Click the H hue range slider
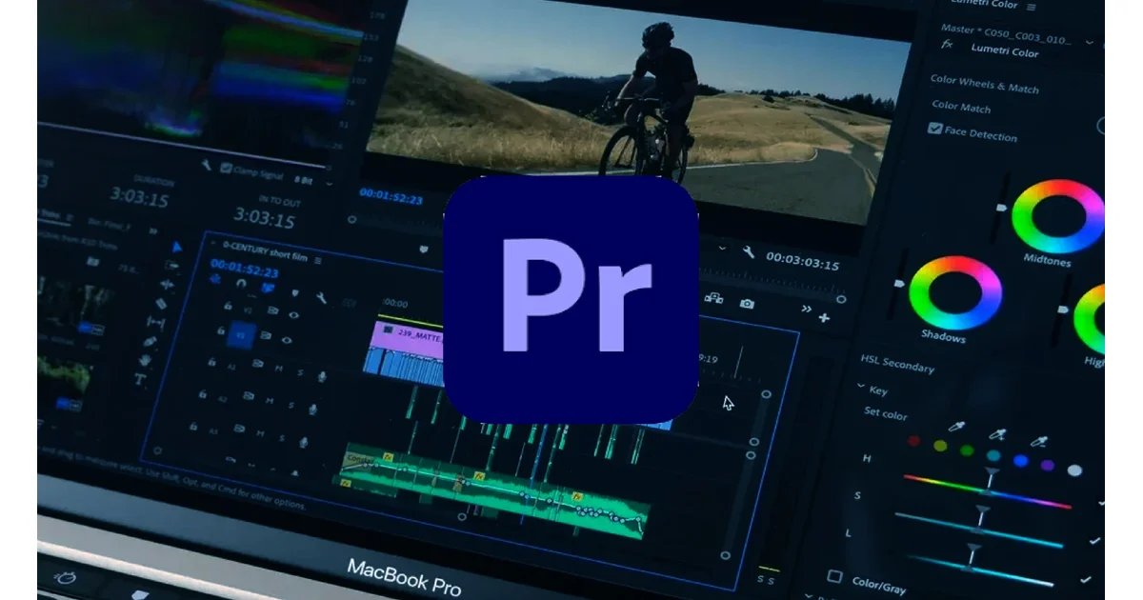The image size is (1143, 600). click(x=988, y=490)
